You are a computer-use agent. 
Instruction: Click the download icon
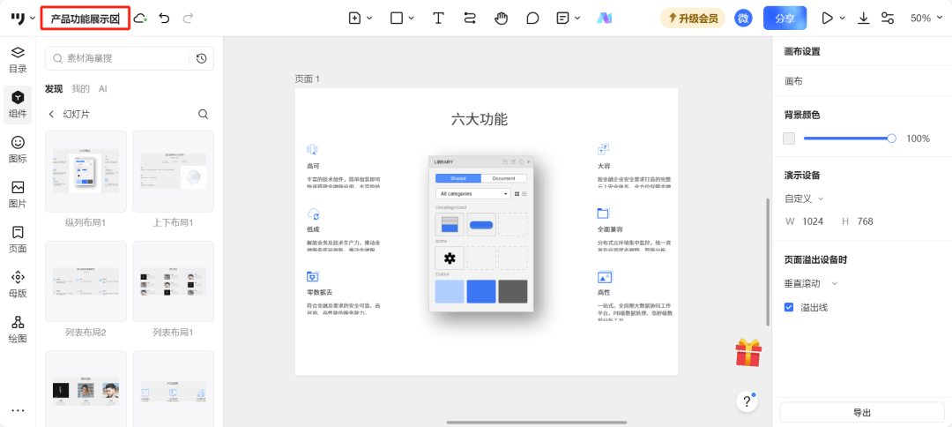[x=863, y=19]
